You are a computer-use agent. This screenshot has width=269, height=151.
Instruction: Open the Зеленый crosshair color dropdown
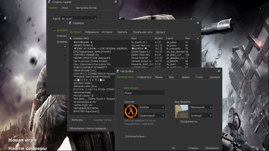point(201,115)
